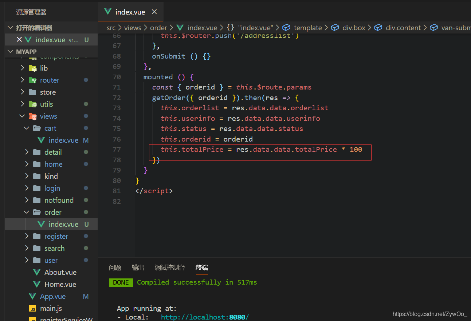Click the Vue icon beside About.vue

coord(37,272)
